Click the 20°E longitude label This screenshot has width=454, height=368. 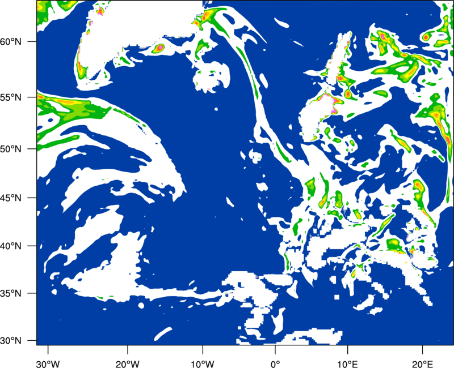pos(422,364)
